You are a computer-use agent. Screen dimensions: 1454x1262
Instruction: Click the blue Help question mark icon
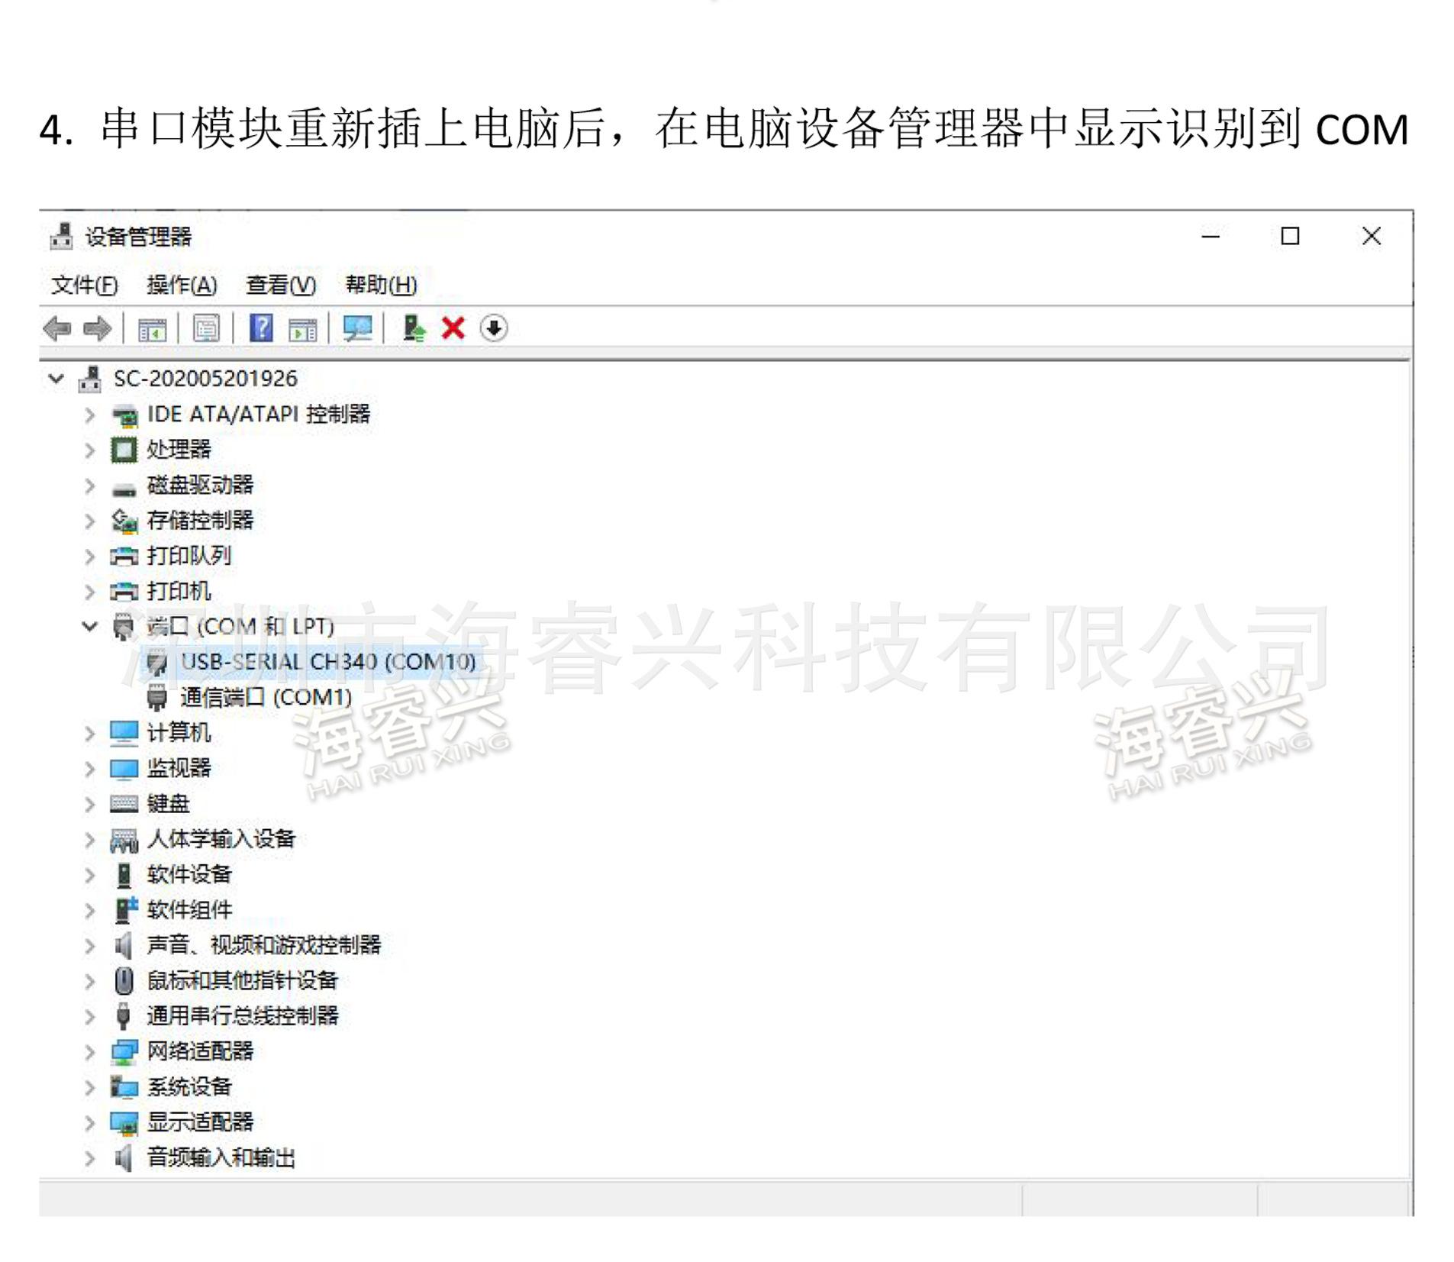click(x=261, y=329)
